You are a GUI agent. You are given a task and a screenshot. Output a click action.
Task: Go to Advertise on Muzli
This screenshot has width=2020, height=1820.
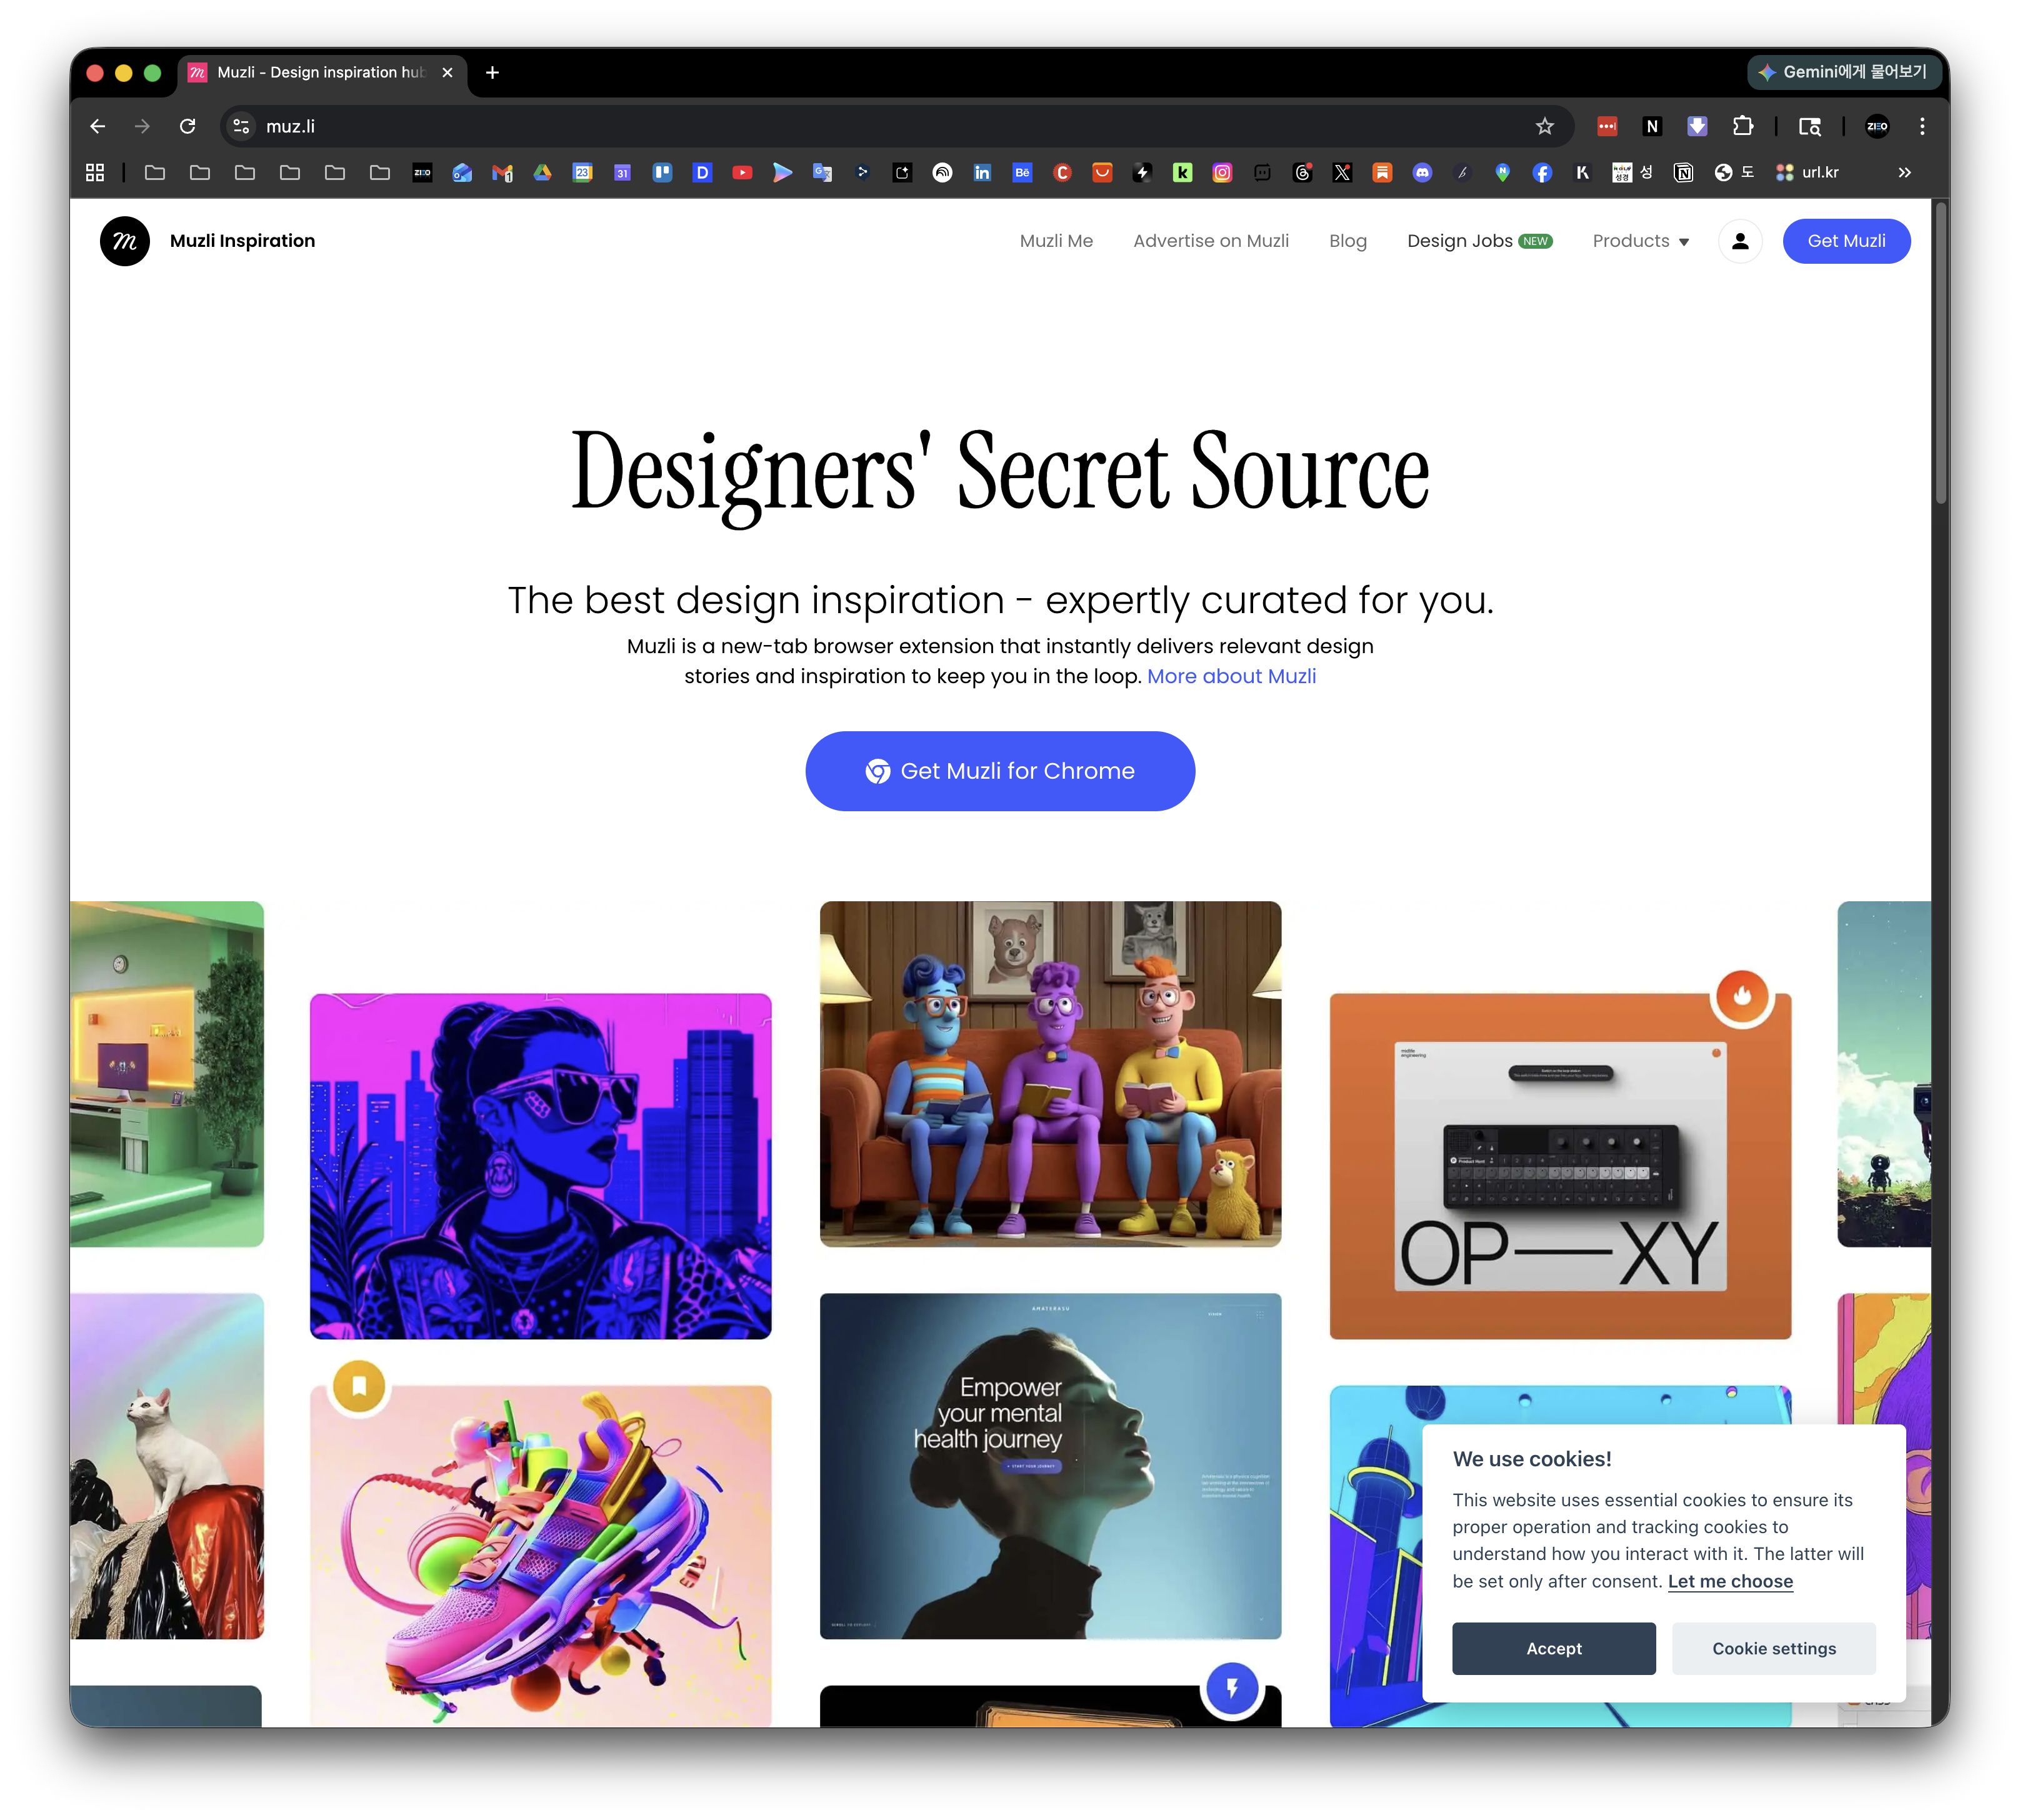coord(1211,241)
